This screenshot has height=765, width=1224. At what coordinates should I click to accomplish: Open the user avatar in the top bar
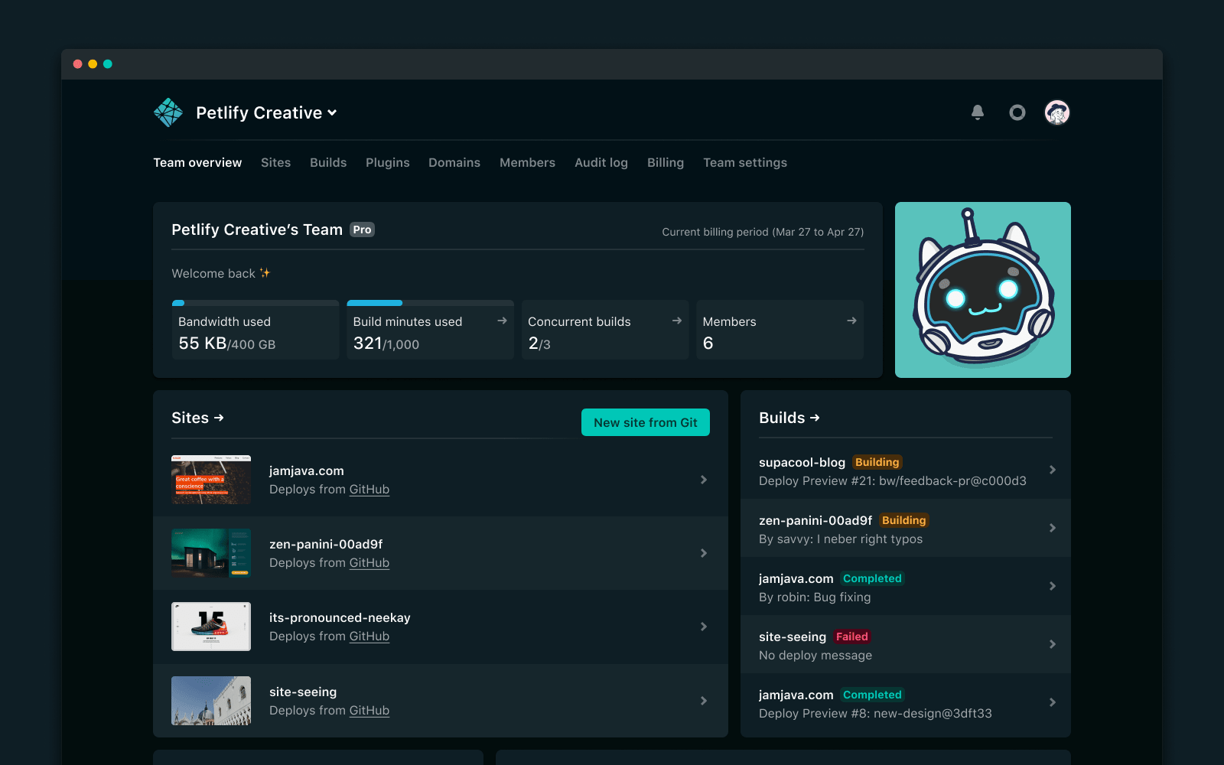click(1058, 112)
